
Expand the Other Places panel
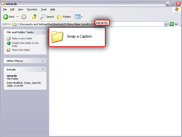pyautogui.click(x=43, y=60)
